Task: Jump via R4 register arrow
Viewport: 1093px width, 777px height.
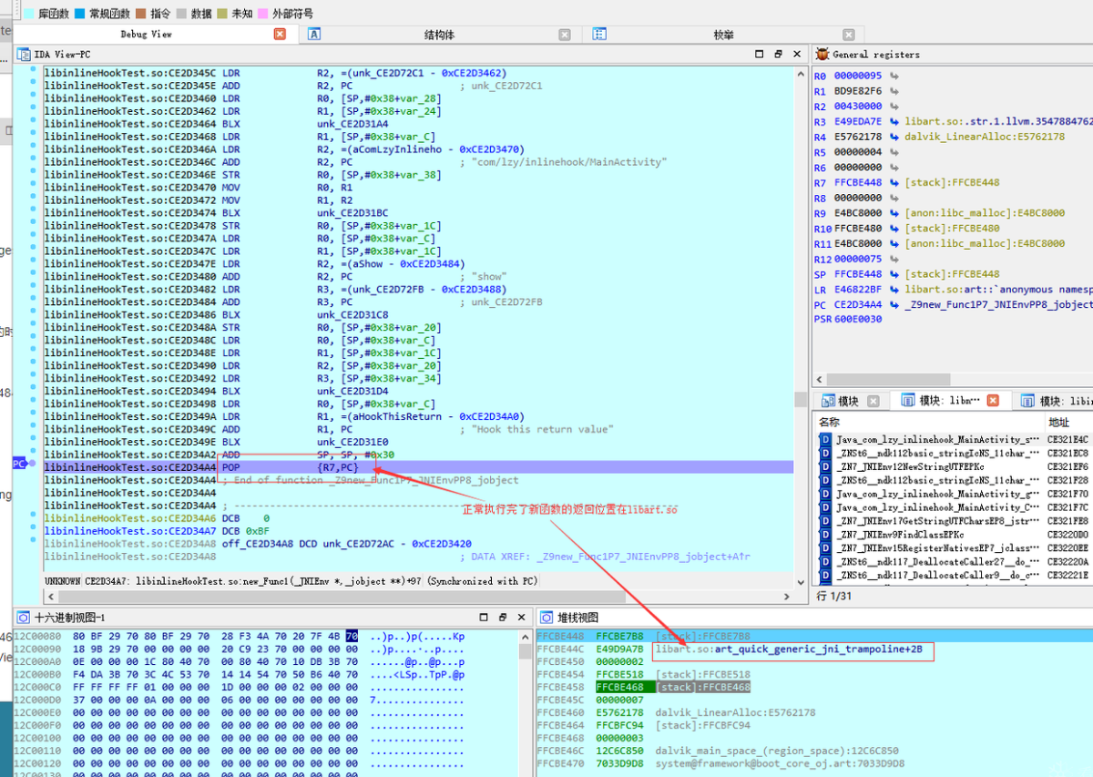Action: tap(894, 137)
